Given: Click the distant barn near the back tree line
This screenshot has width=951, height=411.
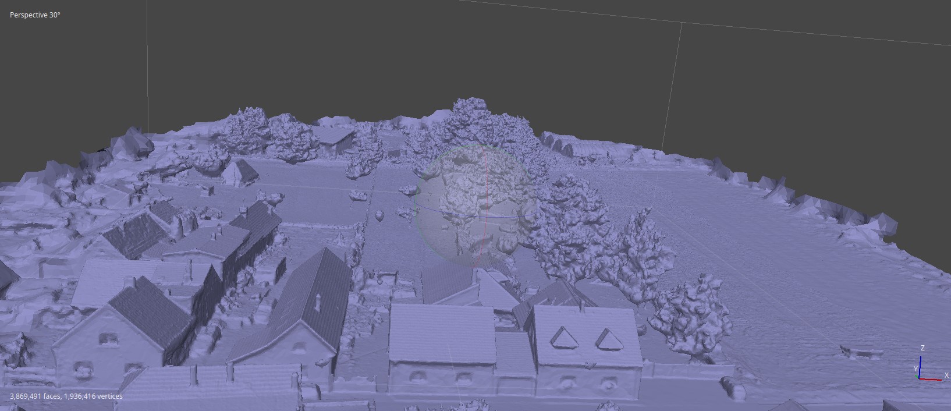Looking at the screenshot, I should (332, 139).
